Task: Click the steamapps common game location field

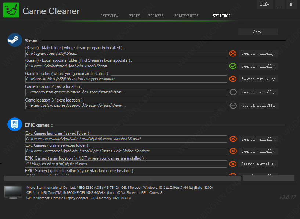Action: (x=126, y=79)
